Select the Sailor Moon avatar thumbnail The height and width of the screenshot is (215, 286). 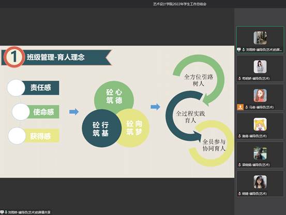pyautogui.click(x=260, y=124)
